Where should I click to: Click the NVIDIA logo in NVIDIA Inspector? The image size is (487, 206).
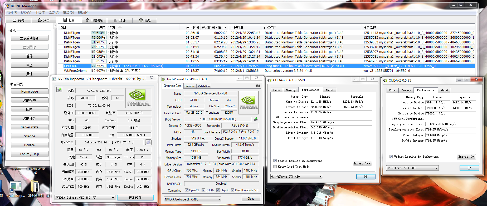point(139,98)
